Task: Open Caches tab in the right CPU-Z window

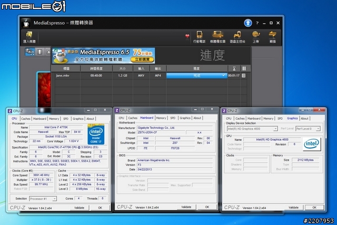Action: pyautogui.click(x=240, y=118)
